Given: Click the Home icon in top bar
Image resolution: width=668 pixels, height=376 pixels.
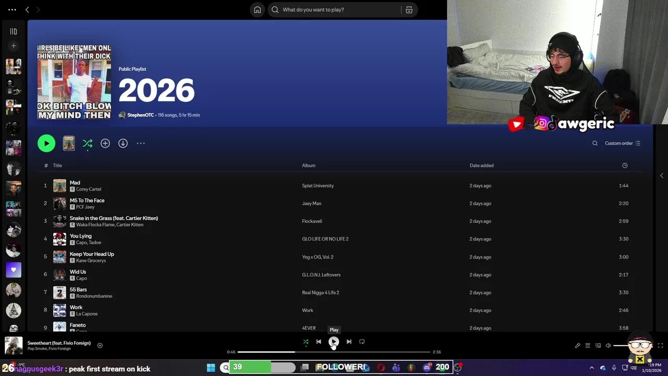Looking at the screenshot, I should [257, 9].
